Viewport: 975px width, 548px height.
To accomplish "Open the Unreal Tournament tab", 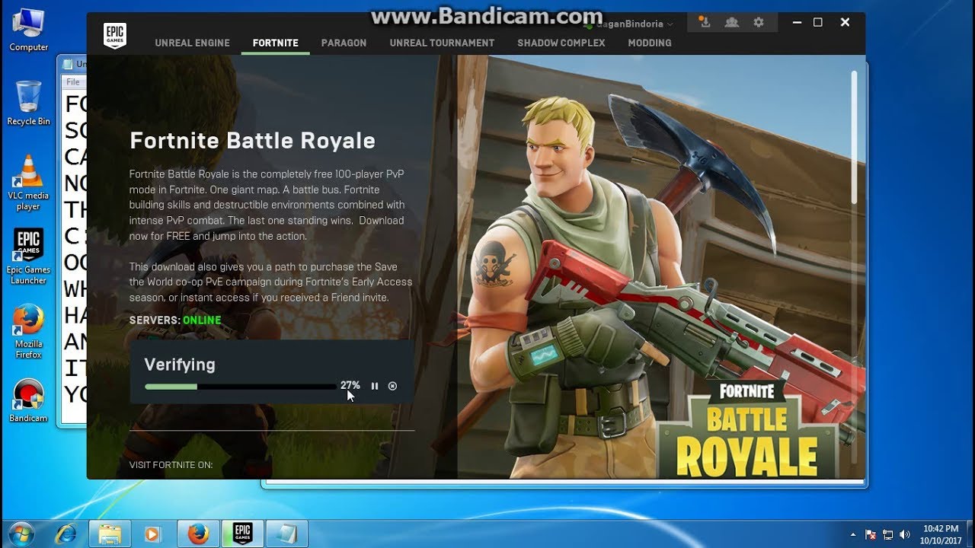I will (x=442, y=43).
